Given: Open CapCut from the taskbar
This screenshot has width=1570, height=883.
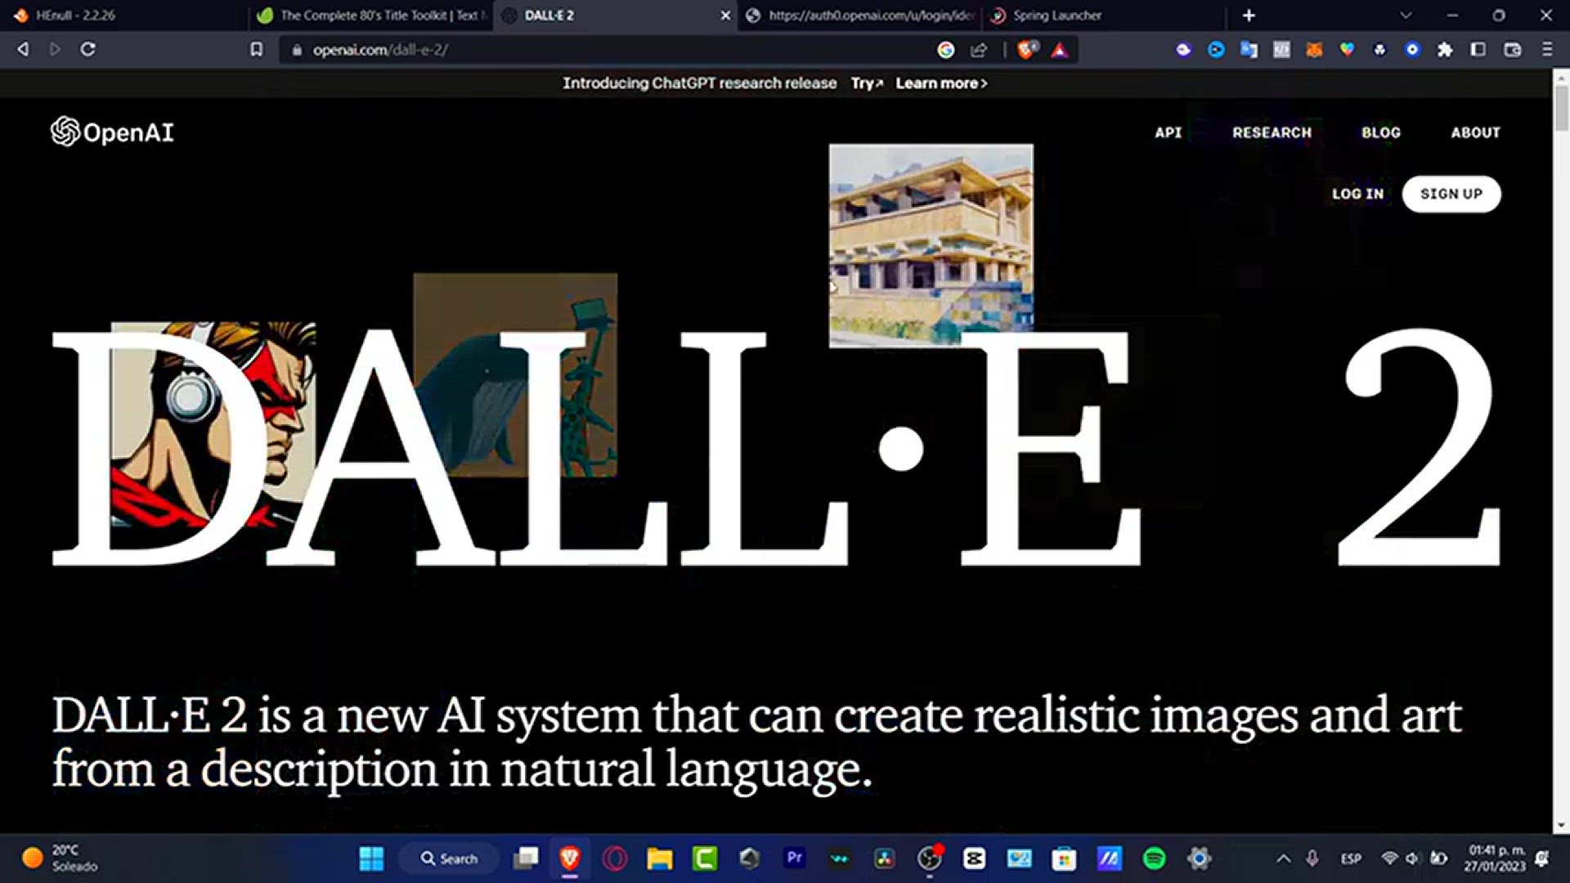Looking at the screenshot, I should click(x=974, y=858).
